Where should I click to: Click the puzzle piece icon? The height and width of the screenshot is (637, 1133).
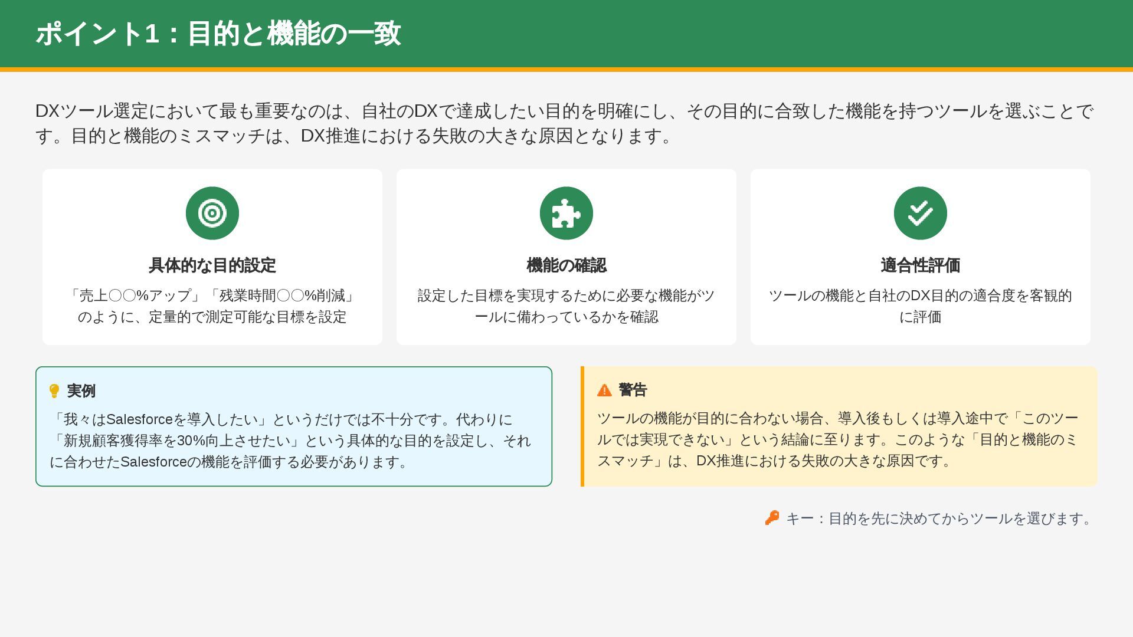[x=566, y=214]
